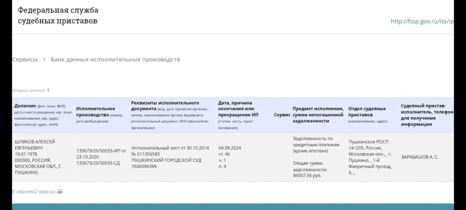
Task: Select case number '133673/20/50033-ИП от 23.10.2020'
Action: click(101, 154)
